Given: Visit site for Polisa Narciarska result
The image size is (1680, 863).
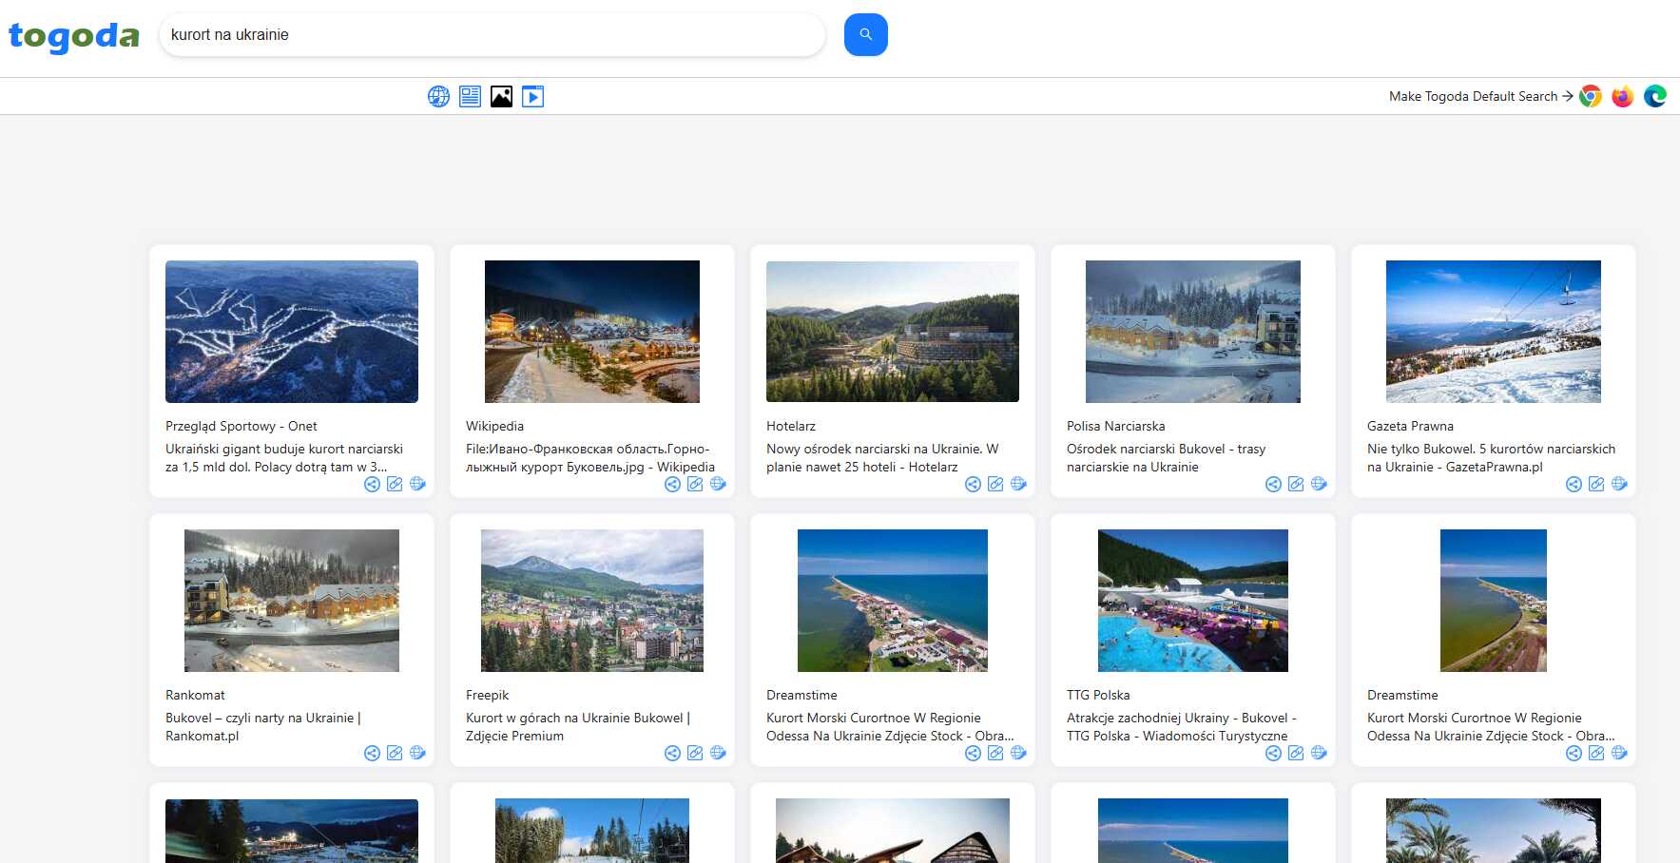Looking at the screenshot, I should (1319, 484).
